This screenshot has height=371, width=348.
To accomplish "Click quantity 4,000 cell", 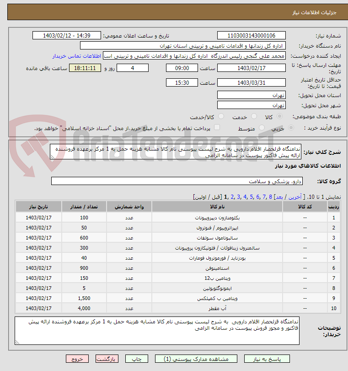I will [84, 308].
